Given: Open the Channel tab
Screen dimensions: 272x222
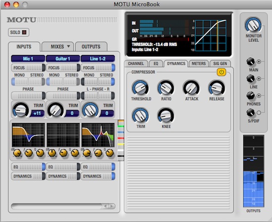Looking at the screenshot, I should [136, 63].
